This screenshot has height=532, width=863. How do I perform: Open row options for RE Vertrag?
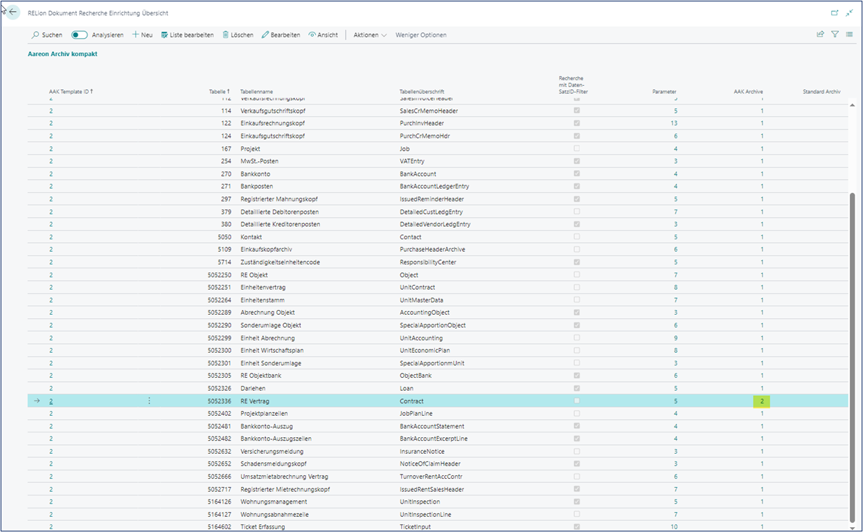coord(149,401)
